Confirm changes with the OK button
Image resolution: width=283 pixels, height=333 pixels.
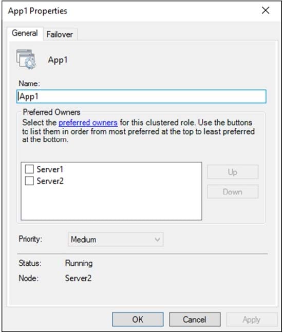[x=138, y=319]
